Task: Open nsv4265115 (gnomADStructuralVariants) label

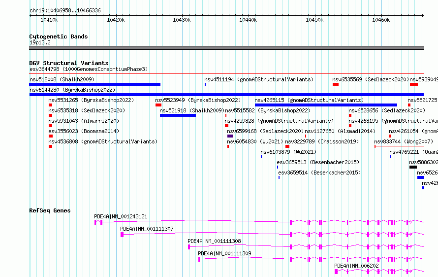Action: click(x=309, y=100)
